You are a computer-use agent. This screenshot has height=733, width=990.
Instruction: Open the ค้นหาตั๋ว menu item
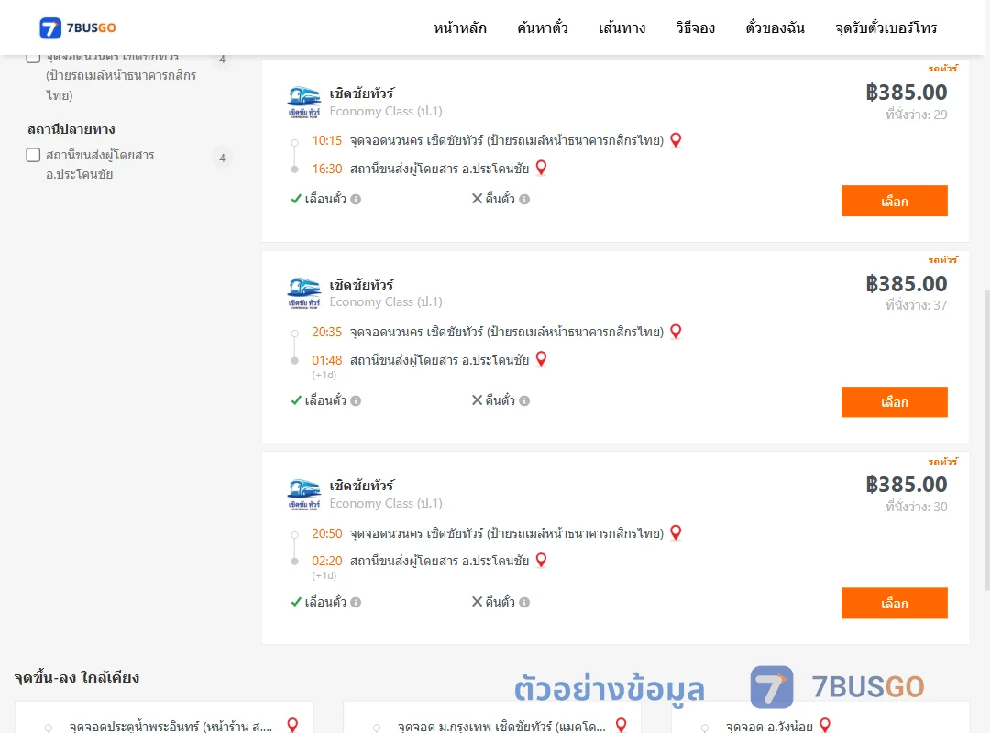tap(543, 27)
